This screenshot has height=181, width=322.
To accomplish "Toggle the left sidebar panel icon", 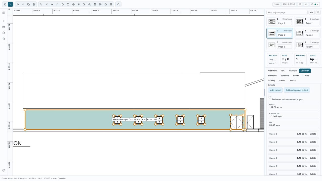I will click(x=4, y=13).
